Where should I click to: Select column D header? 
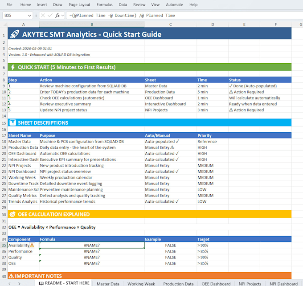[213, 25]
